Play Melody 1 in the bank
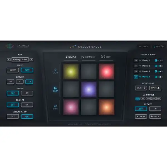The height and width of the screenshot is (167, 167). pos(136,60)
